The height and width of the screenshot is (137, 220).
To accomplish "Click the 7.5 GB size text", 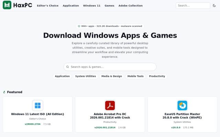I will (x=47, y=124).
